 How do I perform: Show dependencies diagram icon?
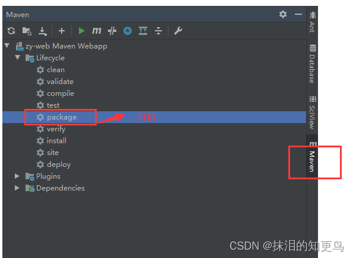[143, 31]
